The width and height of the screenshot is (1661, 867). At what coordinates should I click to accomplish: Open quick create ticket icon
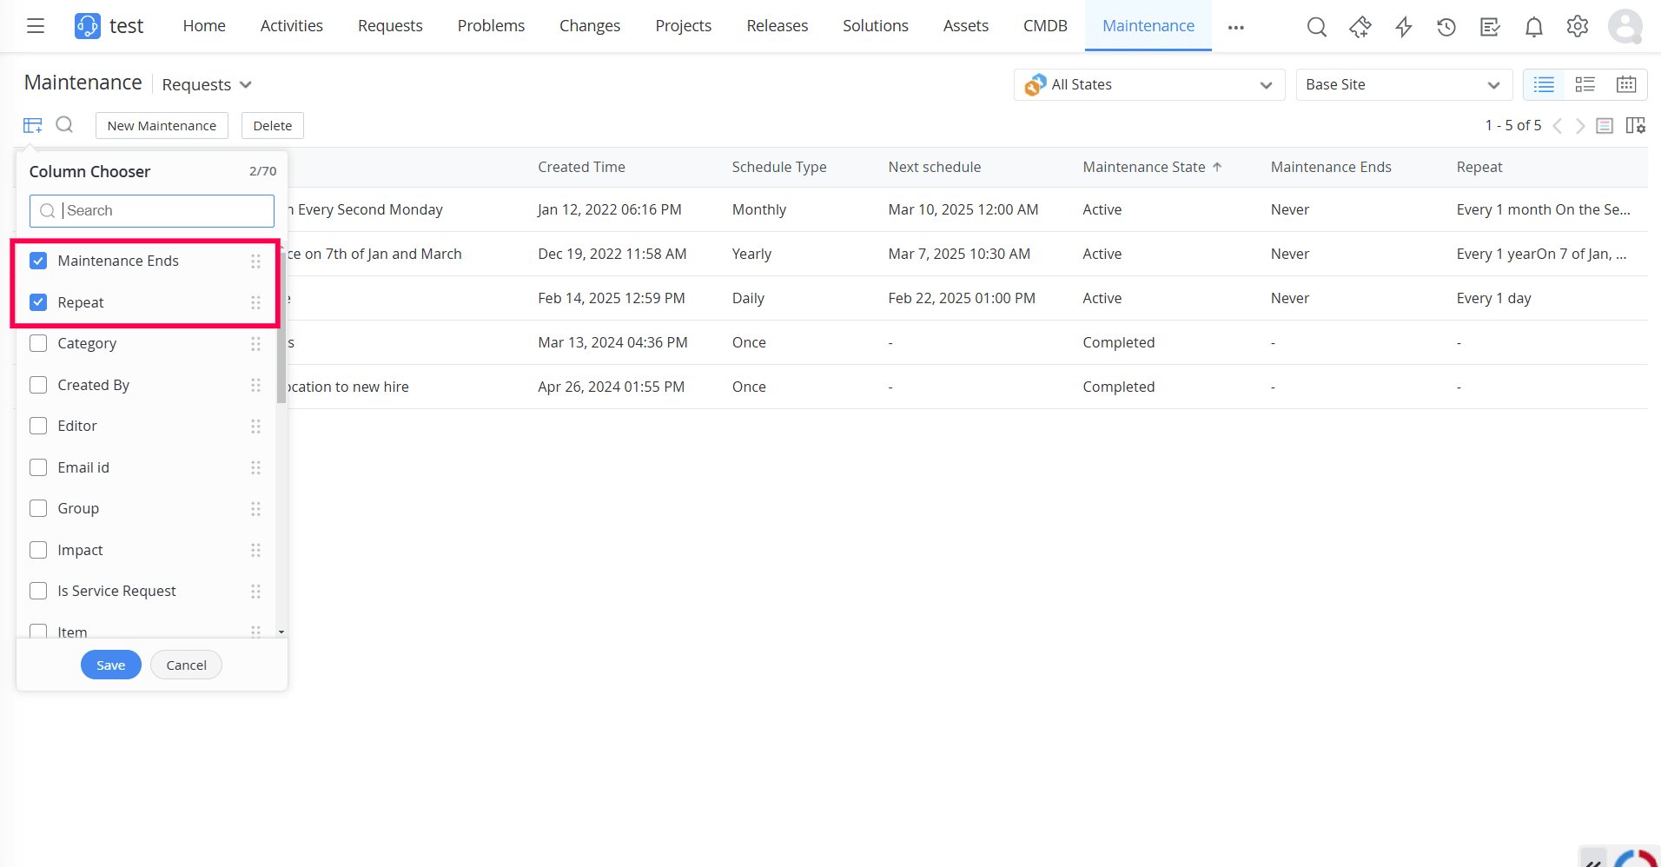[1360, 27]
